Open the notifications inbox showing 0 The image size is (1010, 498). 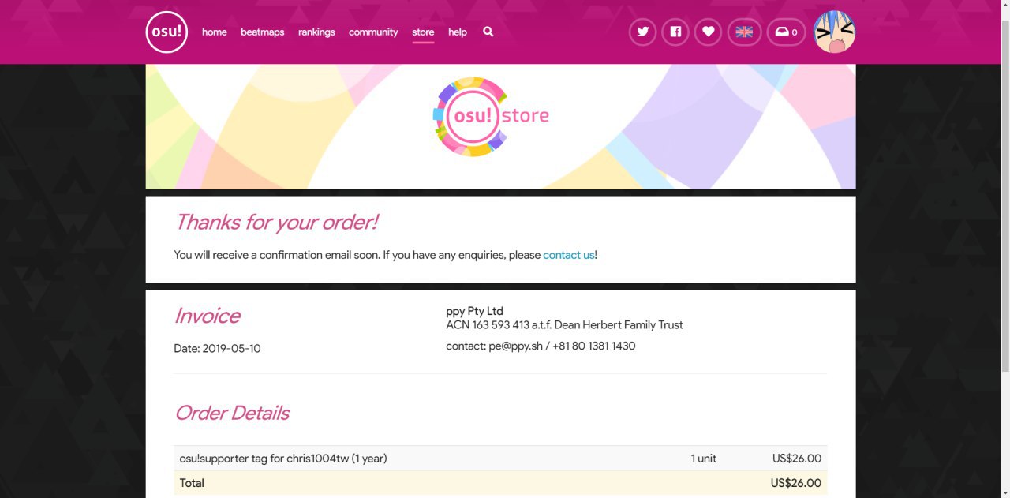pyautogui.click(x=786, y=32)
